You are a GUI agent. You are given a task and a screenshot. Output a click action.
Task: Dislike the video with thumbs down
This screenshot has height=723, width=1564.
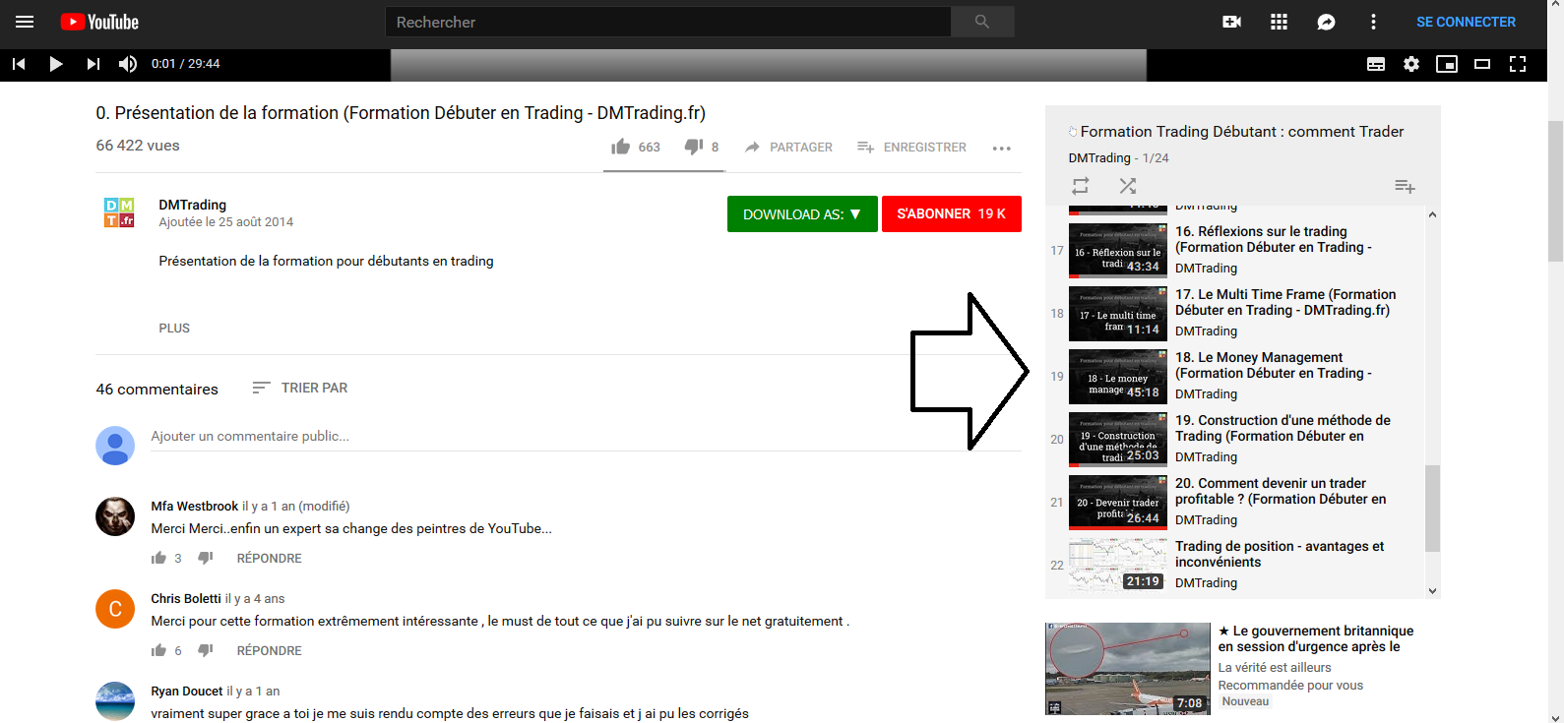point(694,147)
